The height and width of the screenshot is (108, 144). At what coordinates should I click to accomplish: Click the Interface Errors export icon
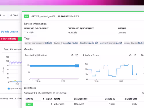point(130,55)
